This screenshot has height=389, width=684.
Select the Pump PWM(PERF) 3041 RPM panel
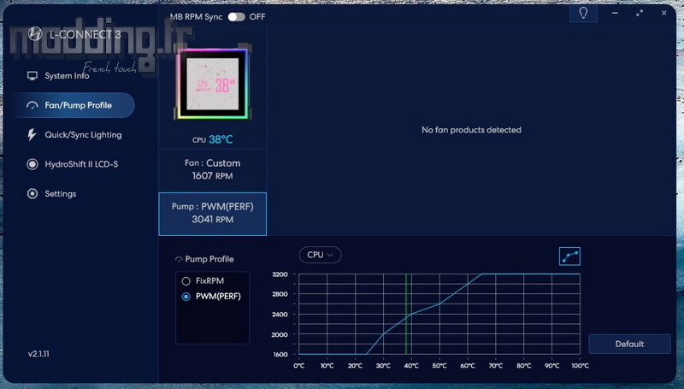(212, 213)
